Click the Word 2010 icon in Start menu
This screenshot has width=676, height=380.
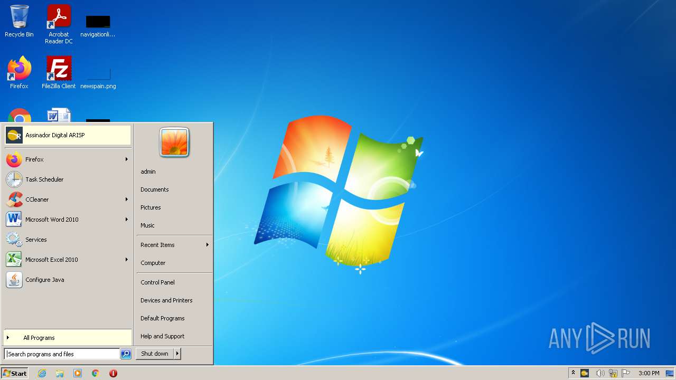(14, 220)
